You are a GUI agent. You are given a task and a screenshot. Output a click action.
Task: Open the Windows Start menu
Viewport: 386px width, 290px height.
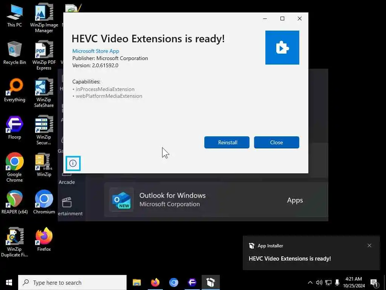(9, 282)
